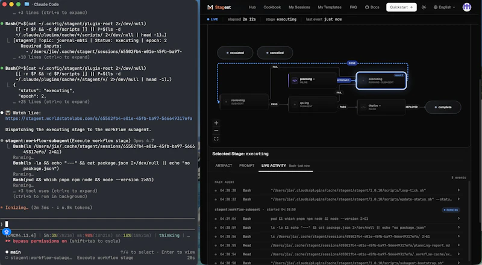
Task: Click the code icon on the deploy node
Action: [363, 107]
